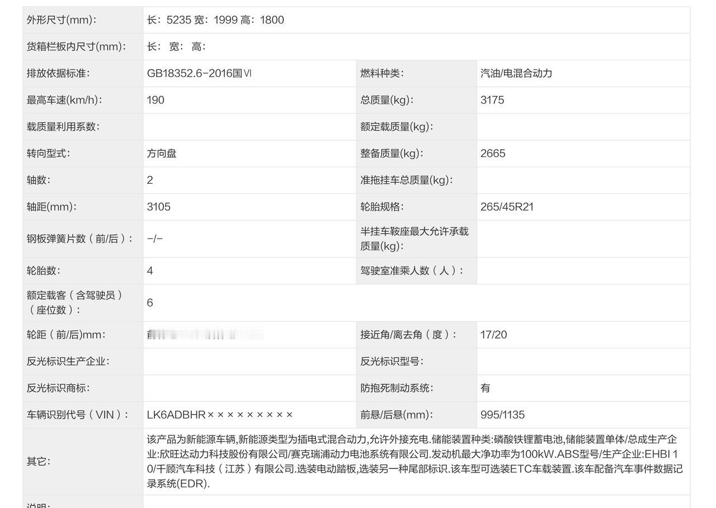The image size is (716, 508).
Task: Select the seating capacity value 6
Action: point(150,302)
